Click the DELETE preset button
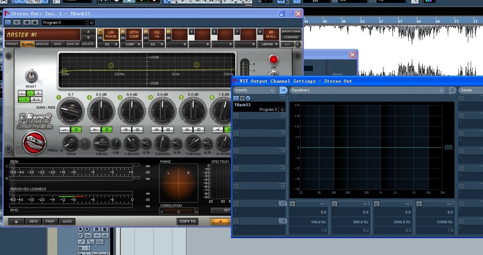483x255 pixels. pyautogui.click(x=88, y=44)
